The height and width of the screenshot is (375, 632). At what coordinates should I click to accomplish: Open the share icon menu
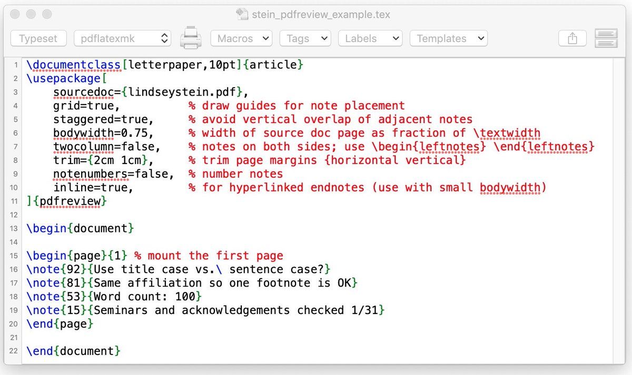(572, 38)
